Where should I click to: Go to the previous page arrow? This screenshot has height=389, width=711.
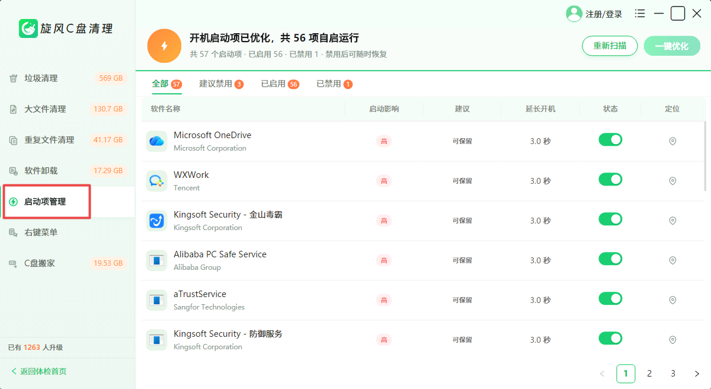tap(602, 374)
